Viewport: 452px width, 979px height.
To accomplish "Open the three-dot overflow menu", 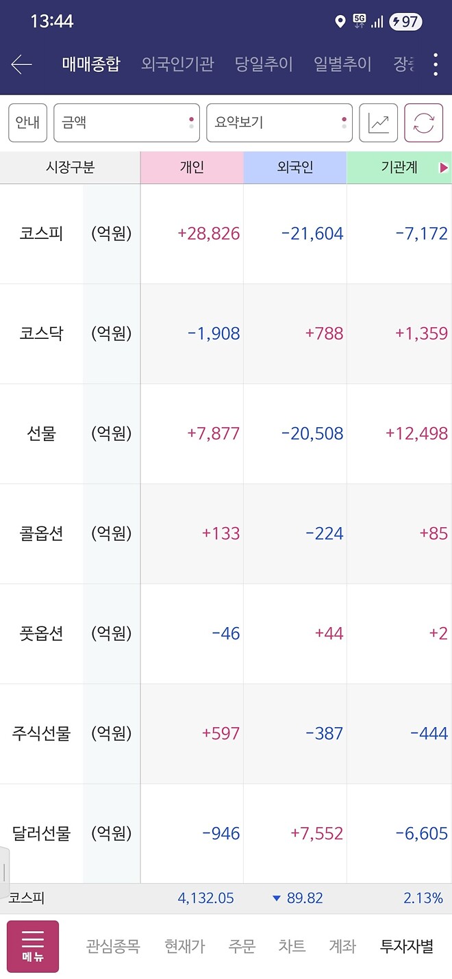I will coord(435,64).
